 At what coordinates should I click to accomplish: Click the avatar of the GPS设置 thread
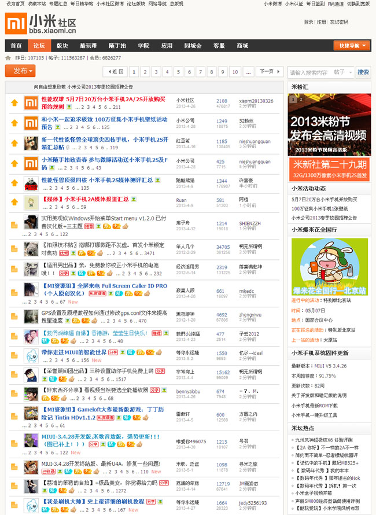pyautogui.click(x=31, y=317)
